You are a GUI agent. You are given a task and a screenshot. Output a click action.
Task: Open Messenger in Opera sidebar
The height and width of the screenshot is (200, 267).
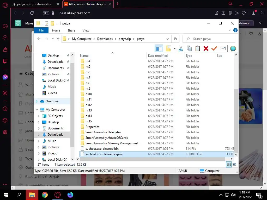(x=5, y=77)
